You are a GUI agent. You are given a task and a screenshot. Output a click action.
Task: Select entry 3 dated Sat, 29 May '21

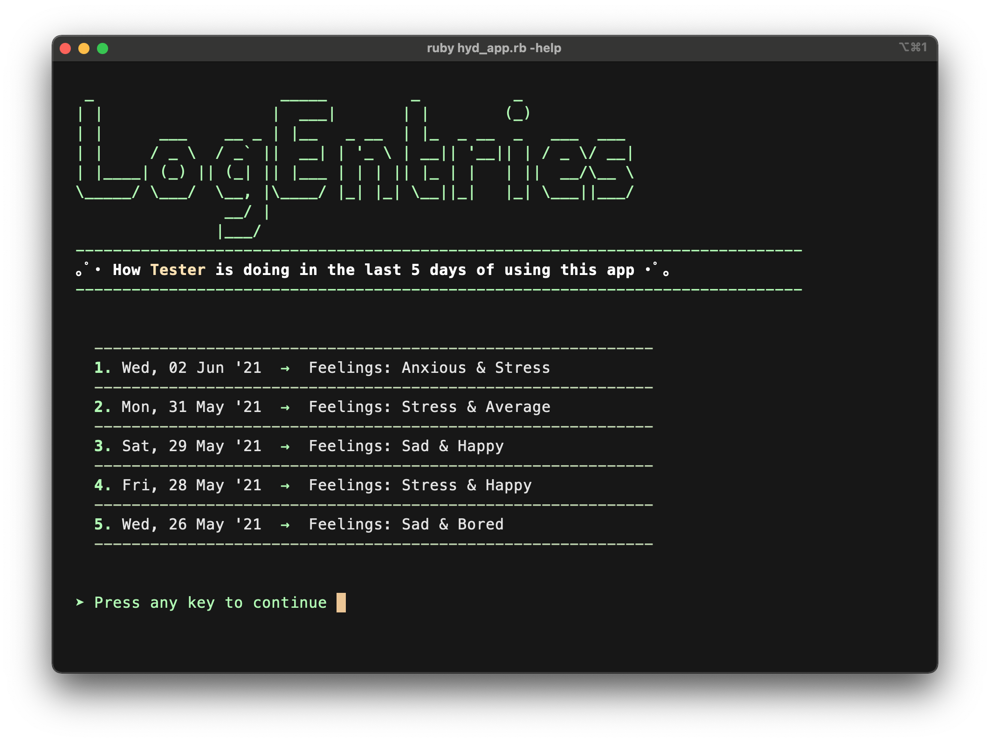[x=191, y=446]
